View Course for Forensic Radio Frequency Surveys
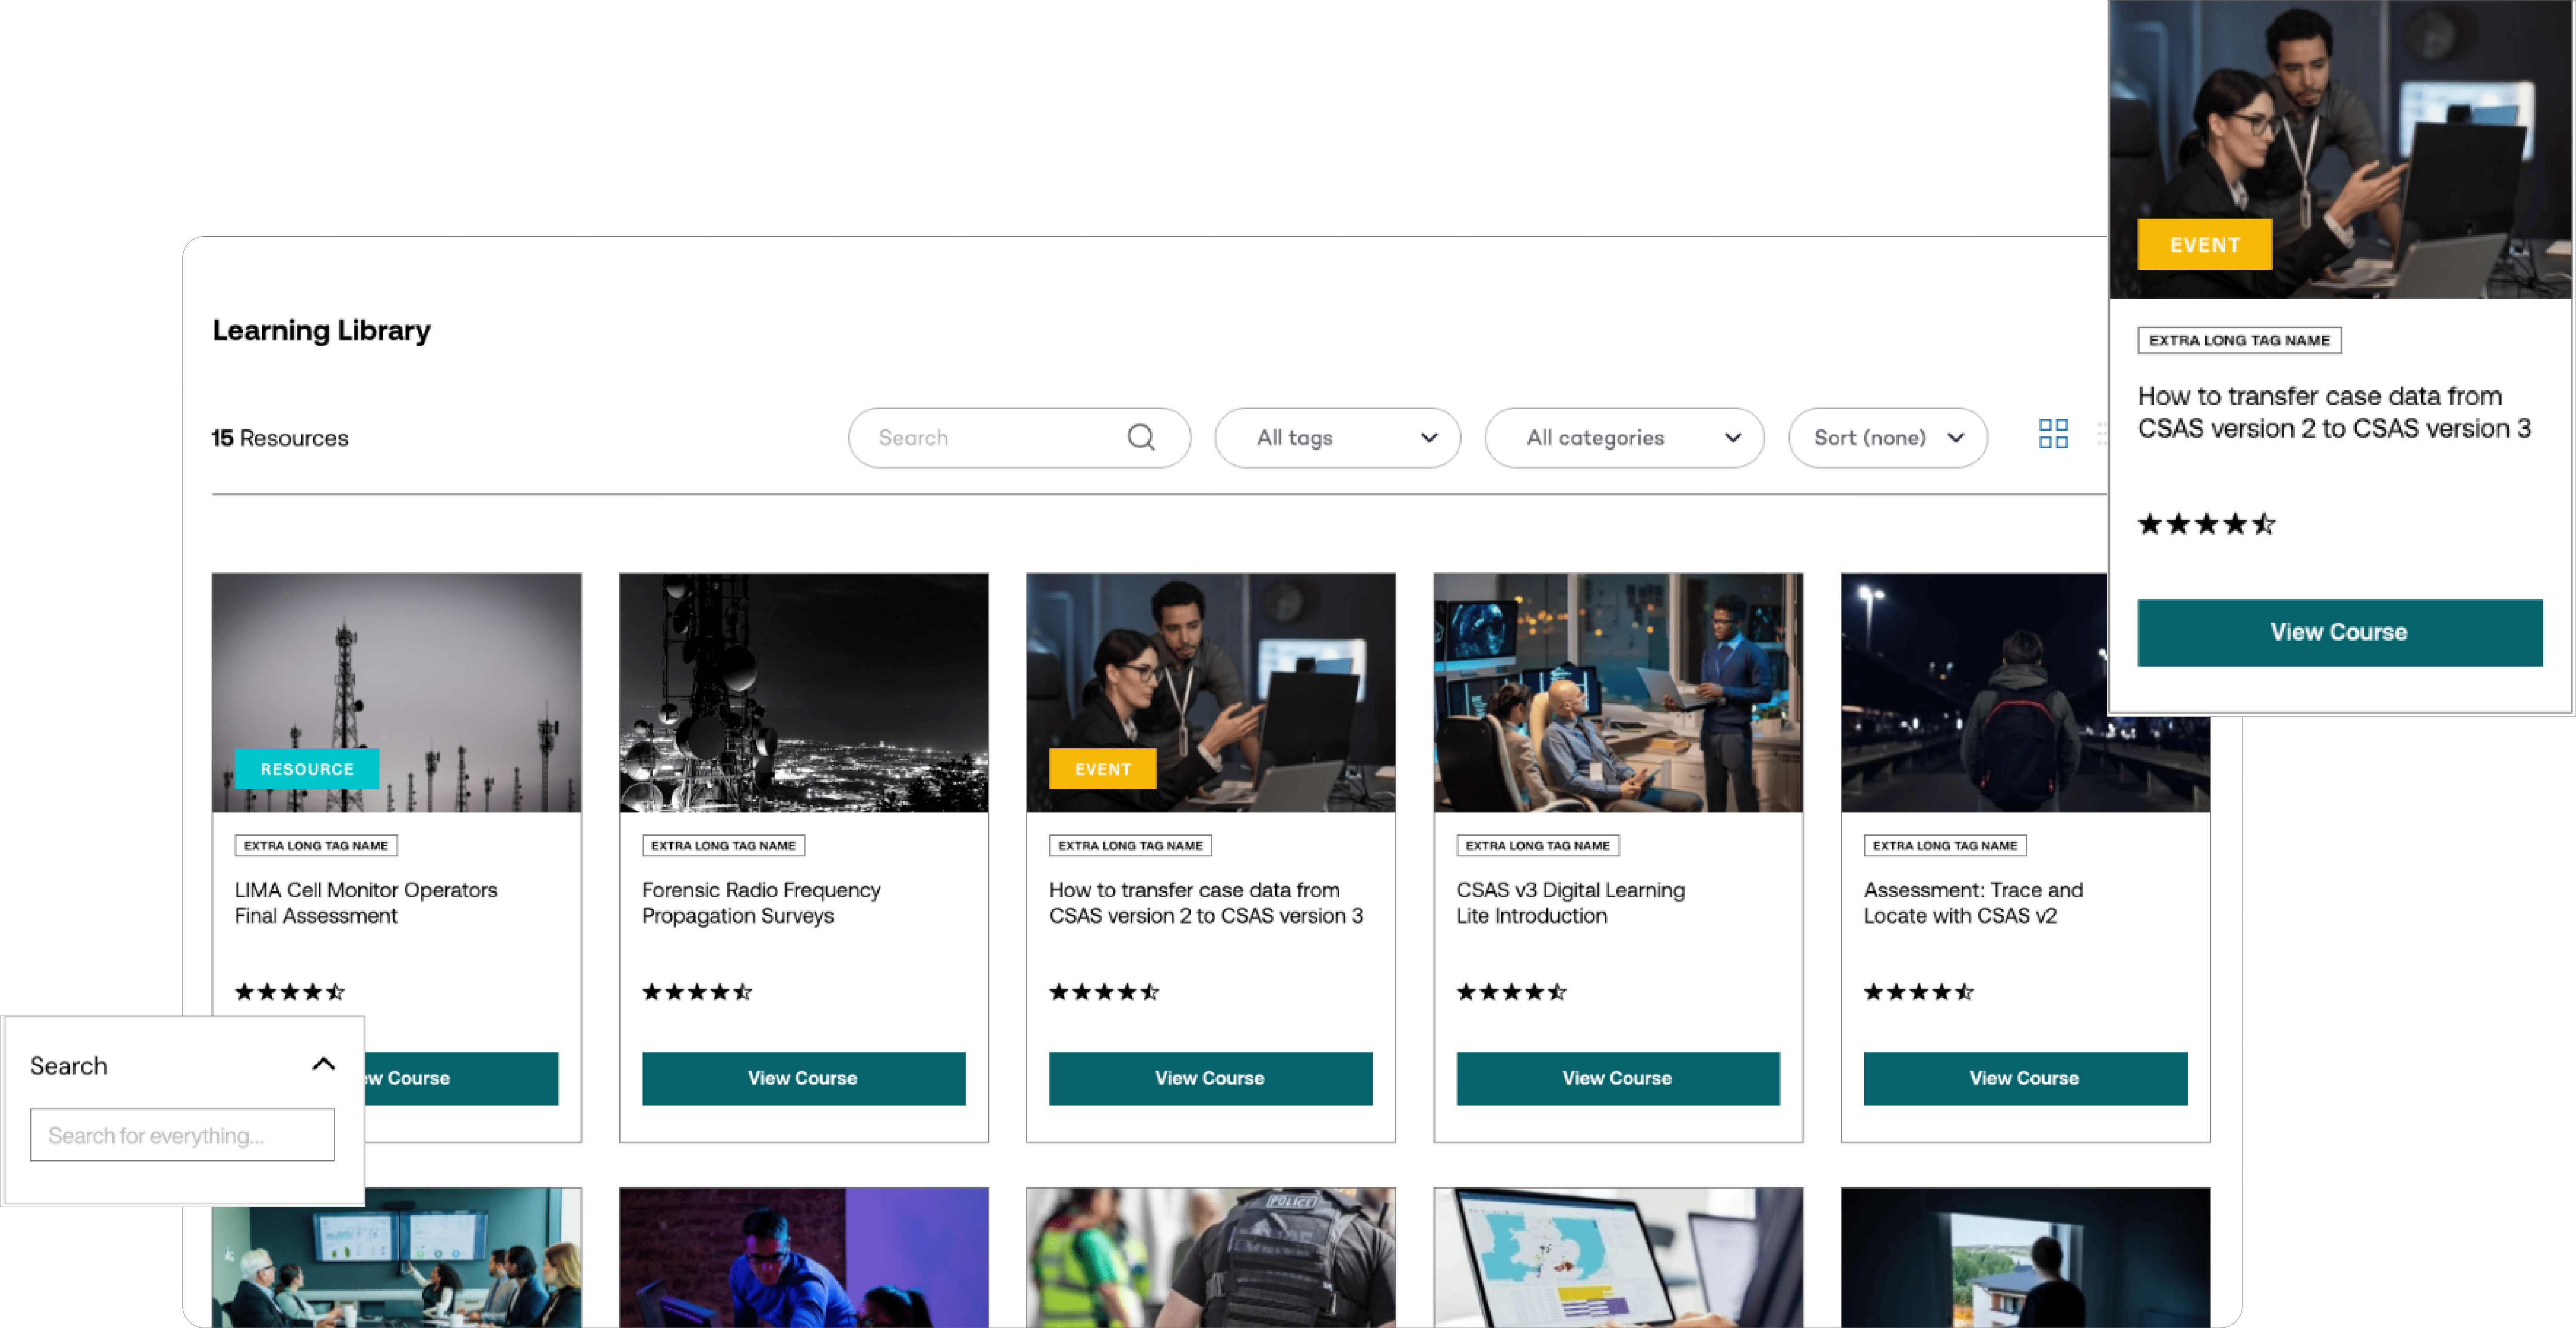The image size is (2576, 1328). point(803,1078)
